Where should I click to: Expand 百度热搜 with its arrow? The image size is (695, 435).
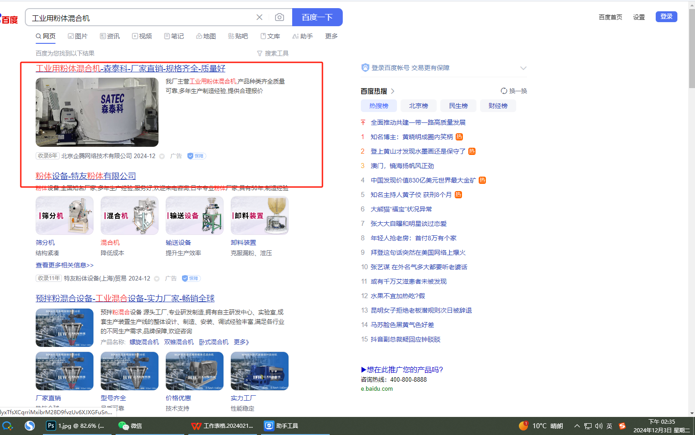coord(393,91)
